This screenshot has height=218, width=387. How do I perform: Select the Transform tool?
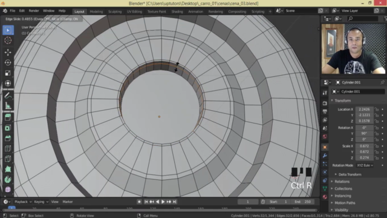click(8, 84)
